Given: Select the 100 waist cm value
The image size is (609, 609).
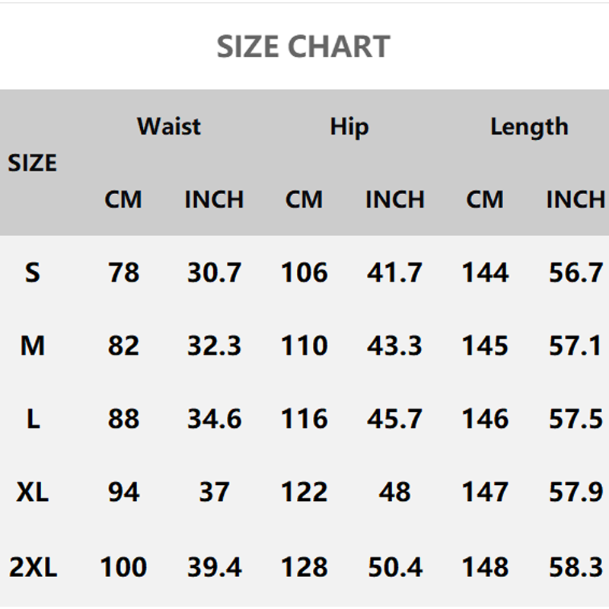Looking at the screenshot, I should tap(123, 566).
